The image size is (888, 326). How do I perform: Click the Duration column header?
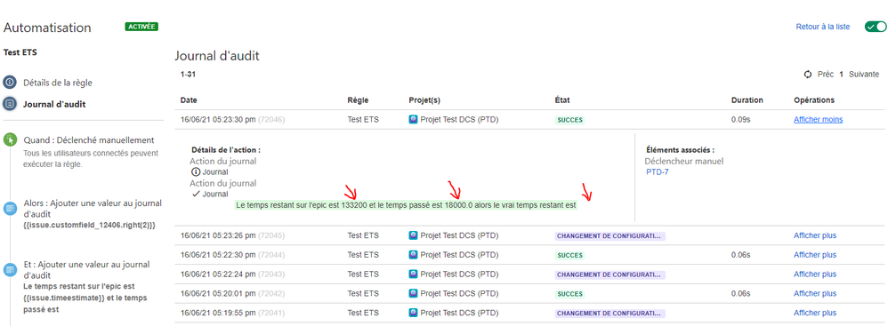click(x=747, y=100)
